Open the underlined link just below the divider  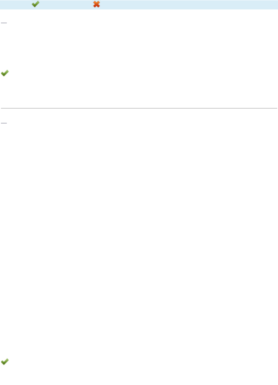tap(4, 123)
